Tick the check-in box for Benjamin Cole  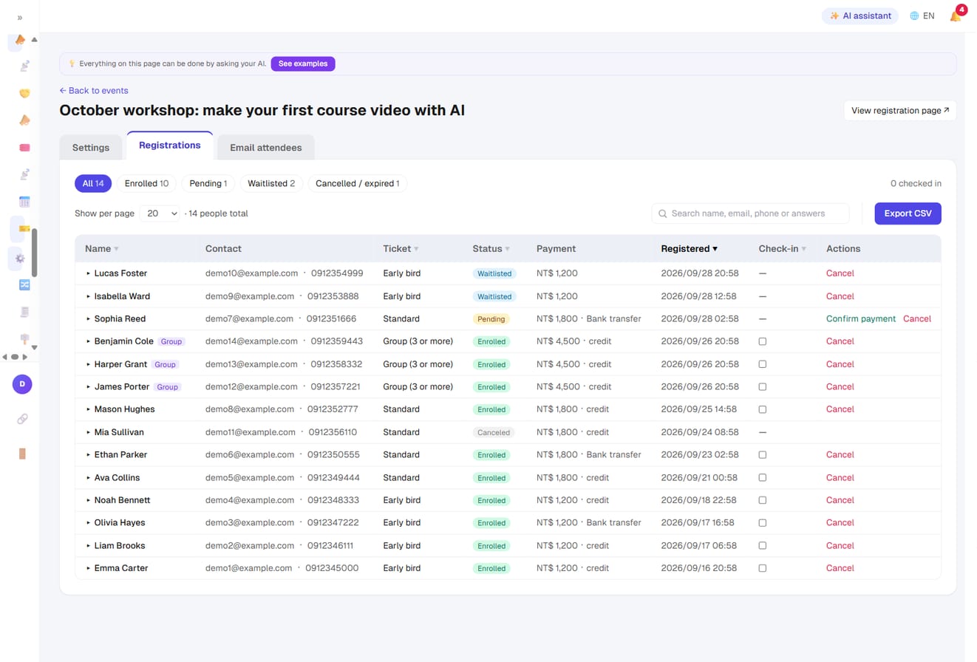[x=763, y=341]
